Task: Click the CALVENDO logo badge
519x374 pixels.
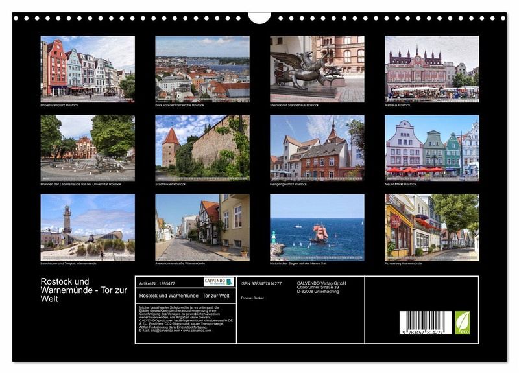Action: [x=219, y=282]
